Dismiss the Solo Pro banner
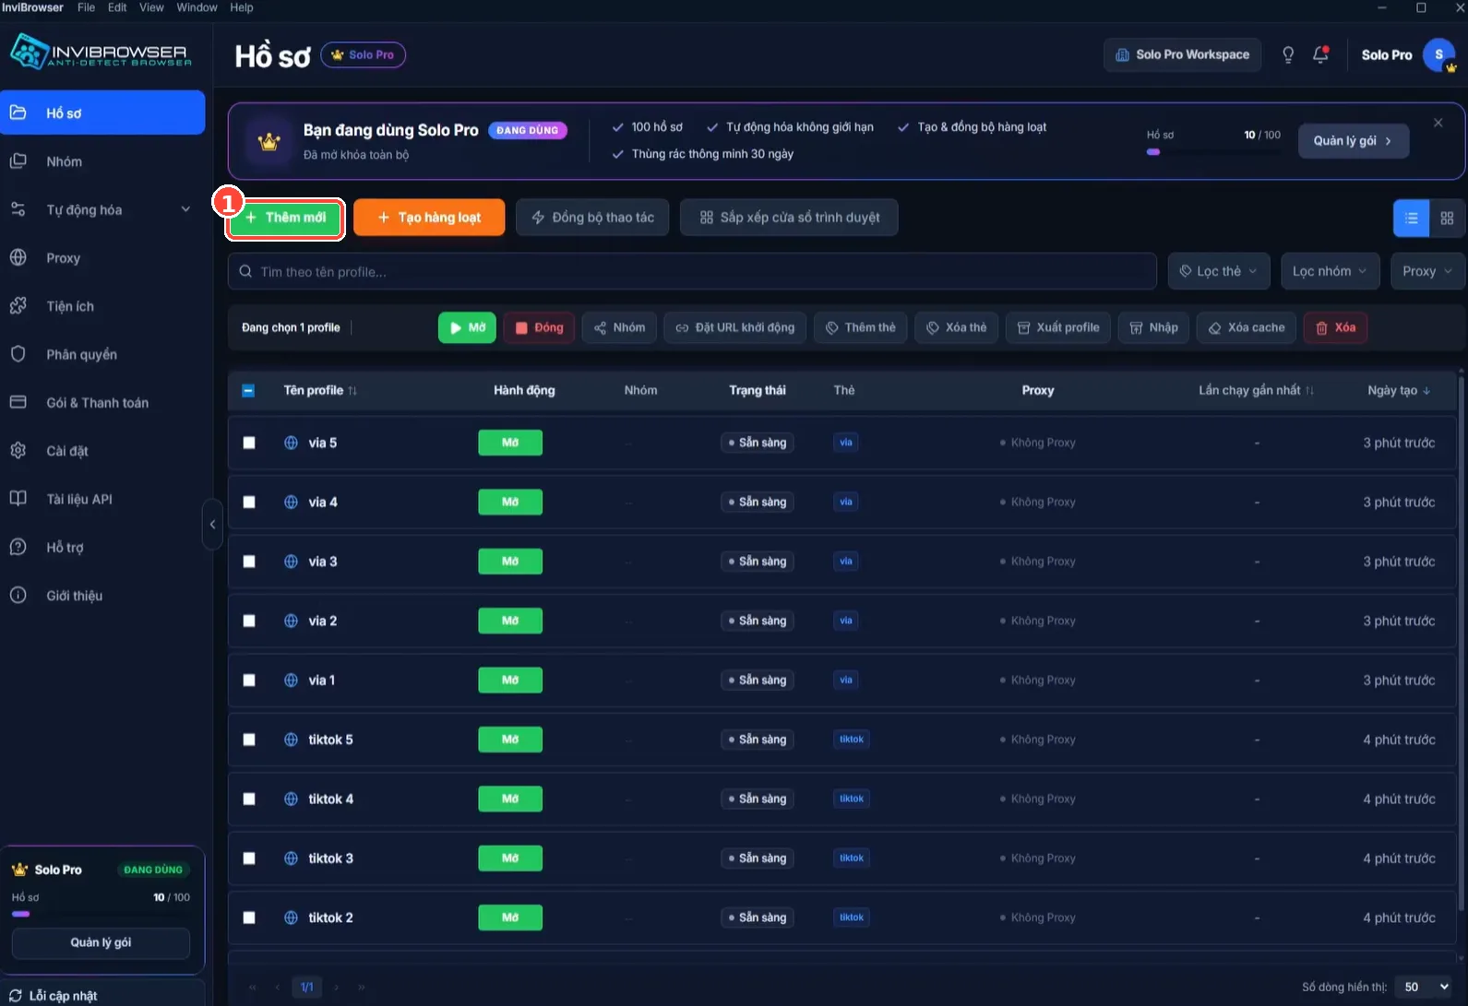The height and width of the screenshot is (1006, 1468). click(1438, 123)
